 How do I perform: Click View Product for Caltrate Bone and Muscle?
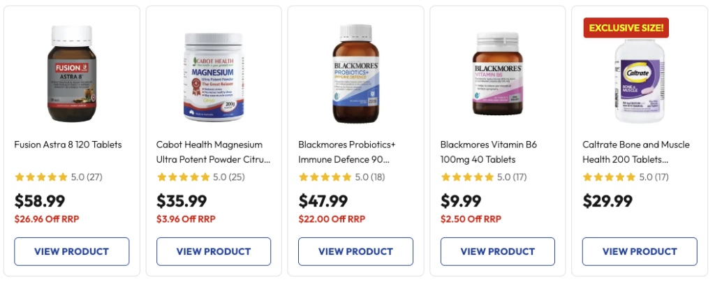point(640,251)
